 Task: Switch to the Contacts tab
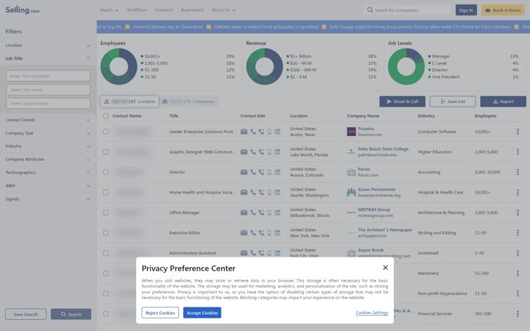click(x=130, y=102)
